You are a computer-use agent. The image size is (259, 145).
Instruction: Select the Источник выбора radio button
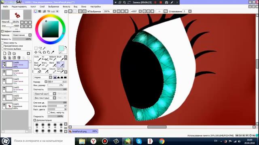[x=2, y=49]
